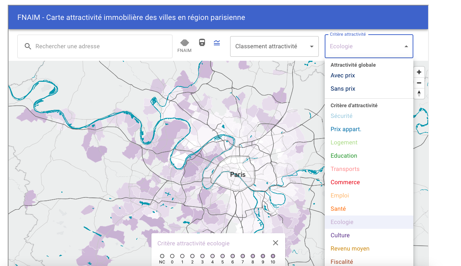Choose the Sécurité criterion

tap(341, 116)
